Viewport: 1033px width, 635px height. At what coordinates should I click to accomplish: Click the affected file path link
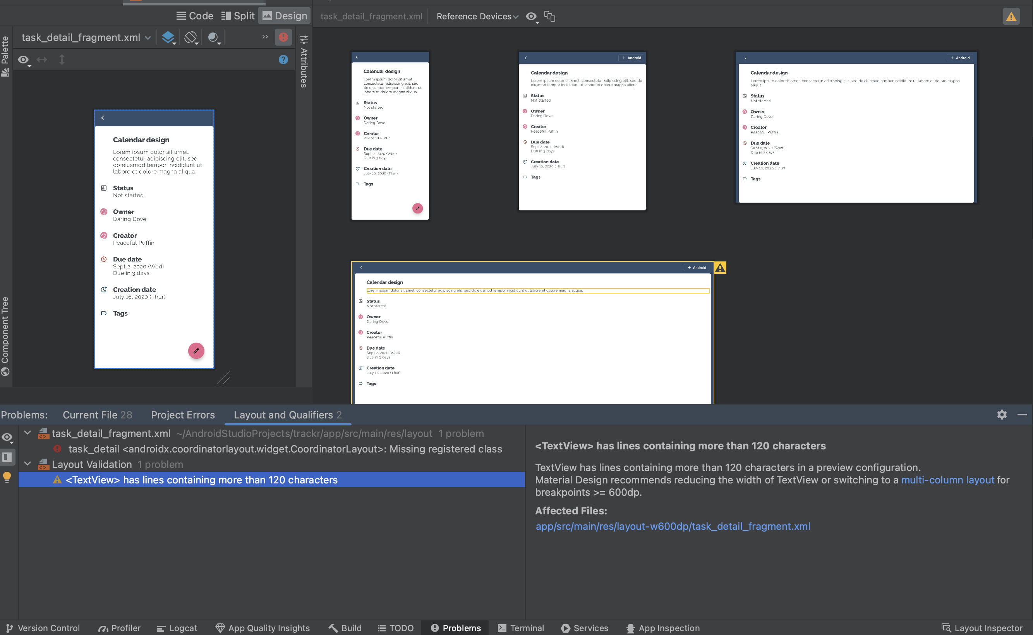673,525
